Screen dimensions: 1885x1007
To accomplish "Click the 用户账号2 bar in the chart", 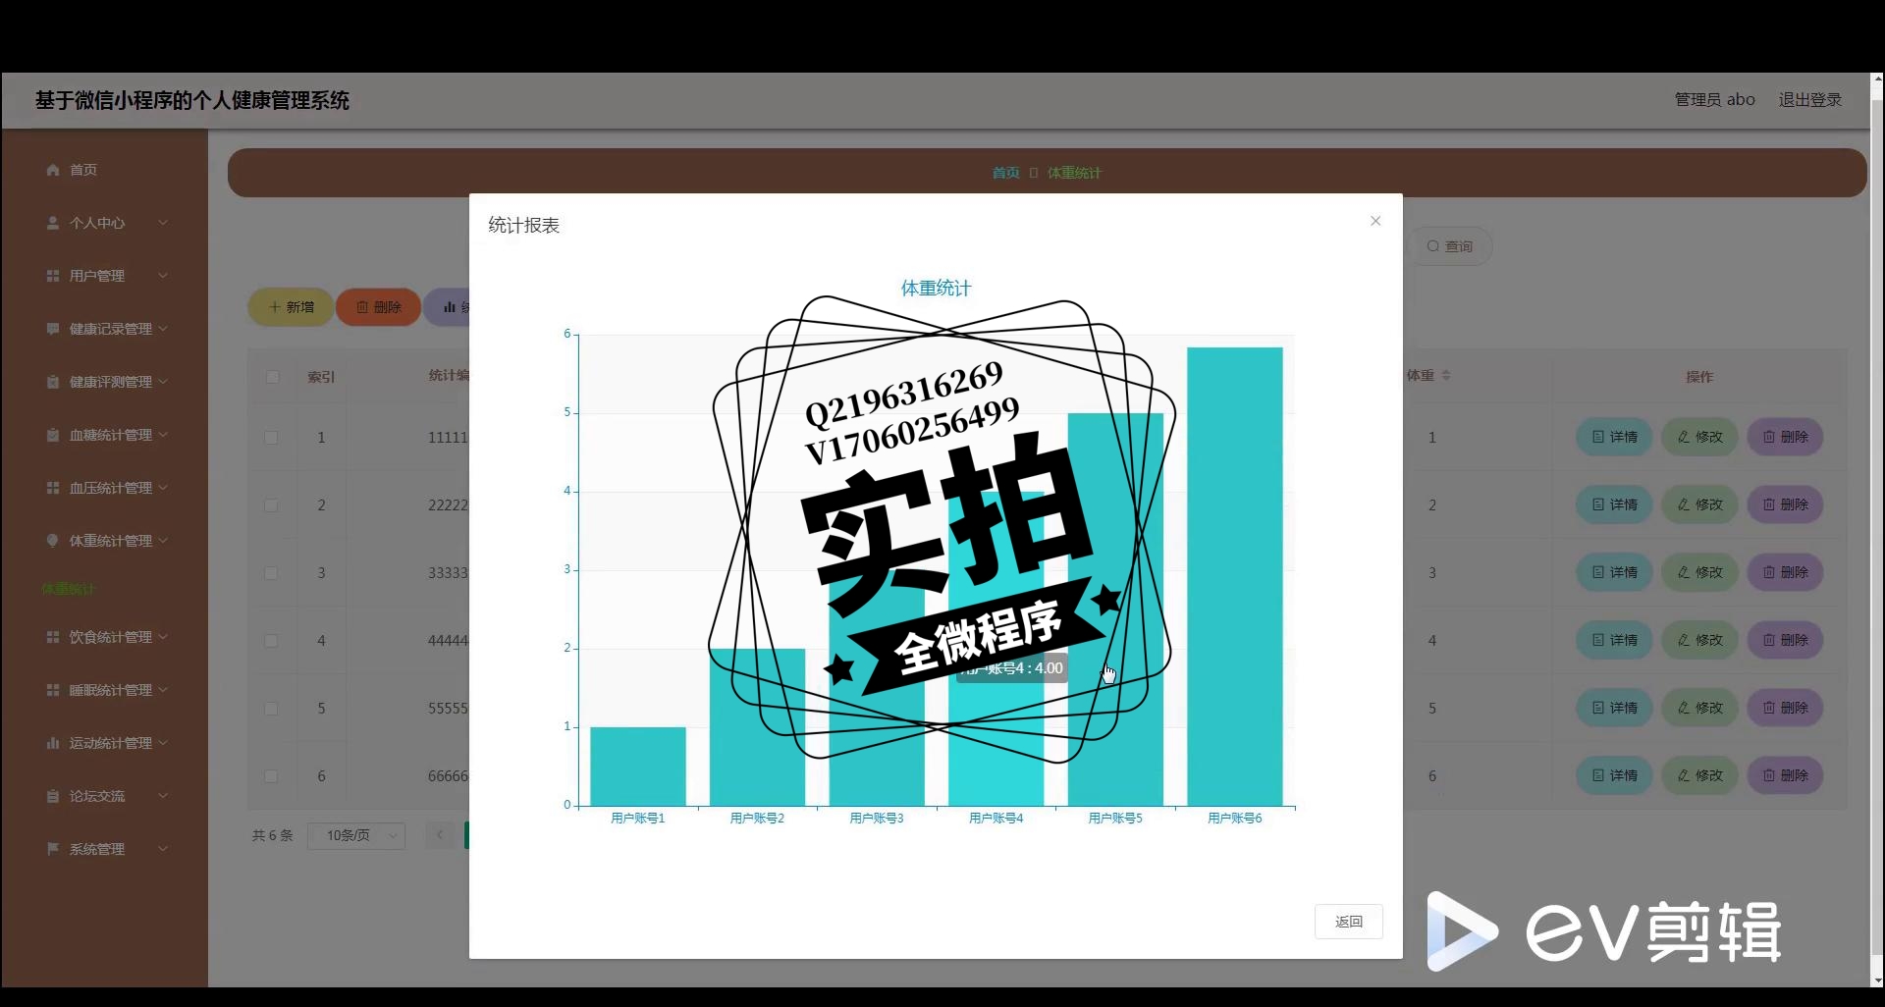I will [757, 727].
